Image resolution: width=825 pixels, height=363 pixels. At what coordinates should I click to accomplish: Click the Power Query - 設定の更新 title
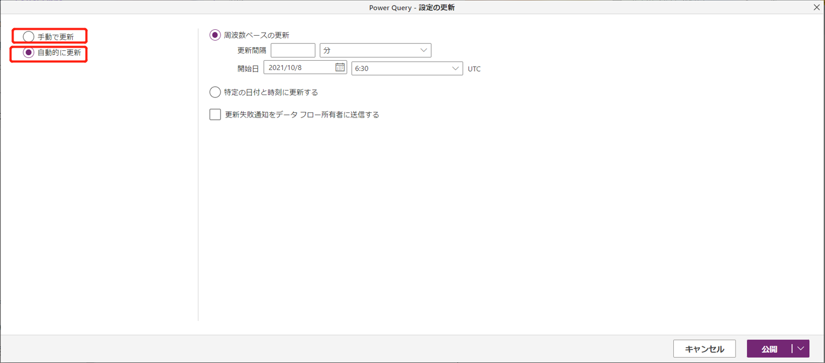pyautogui.click(x=412, y=8)
